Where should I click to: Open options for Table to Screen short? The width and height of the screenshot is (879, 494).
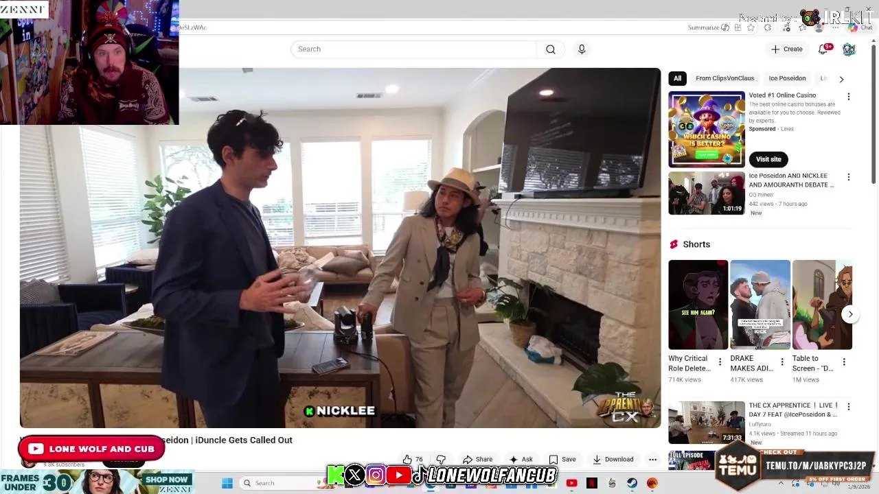[844, 362]
